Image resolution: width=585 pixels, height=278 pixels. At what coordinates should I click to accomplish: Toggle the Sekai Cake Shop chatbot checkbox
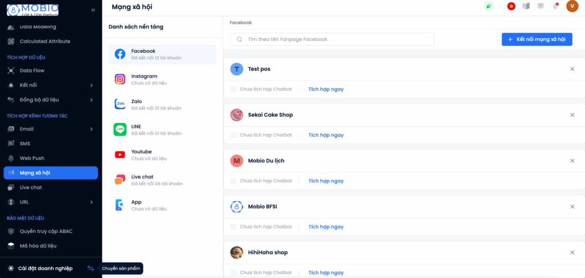(x=233, y=135)
